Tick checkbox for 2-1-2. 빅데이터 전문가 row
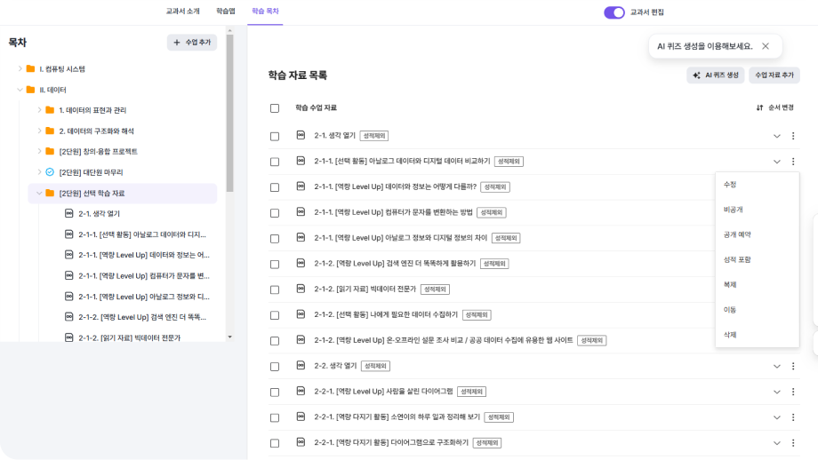The image size is (818, 460). coord(275,289)
